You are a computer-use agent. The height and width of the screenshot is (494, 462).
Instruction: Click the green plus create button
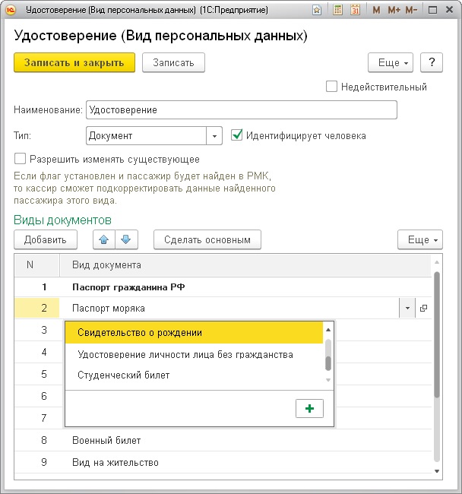(x=309, y=408)
